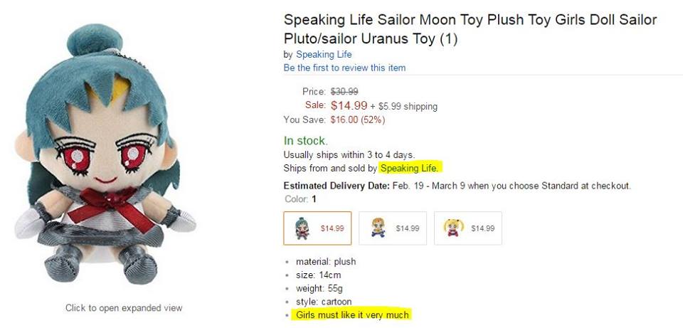Click the product title heading
The height and width of the screenshot is (328, 683).
tap(470, 29)
